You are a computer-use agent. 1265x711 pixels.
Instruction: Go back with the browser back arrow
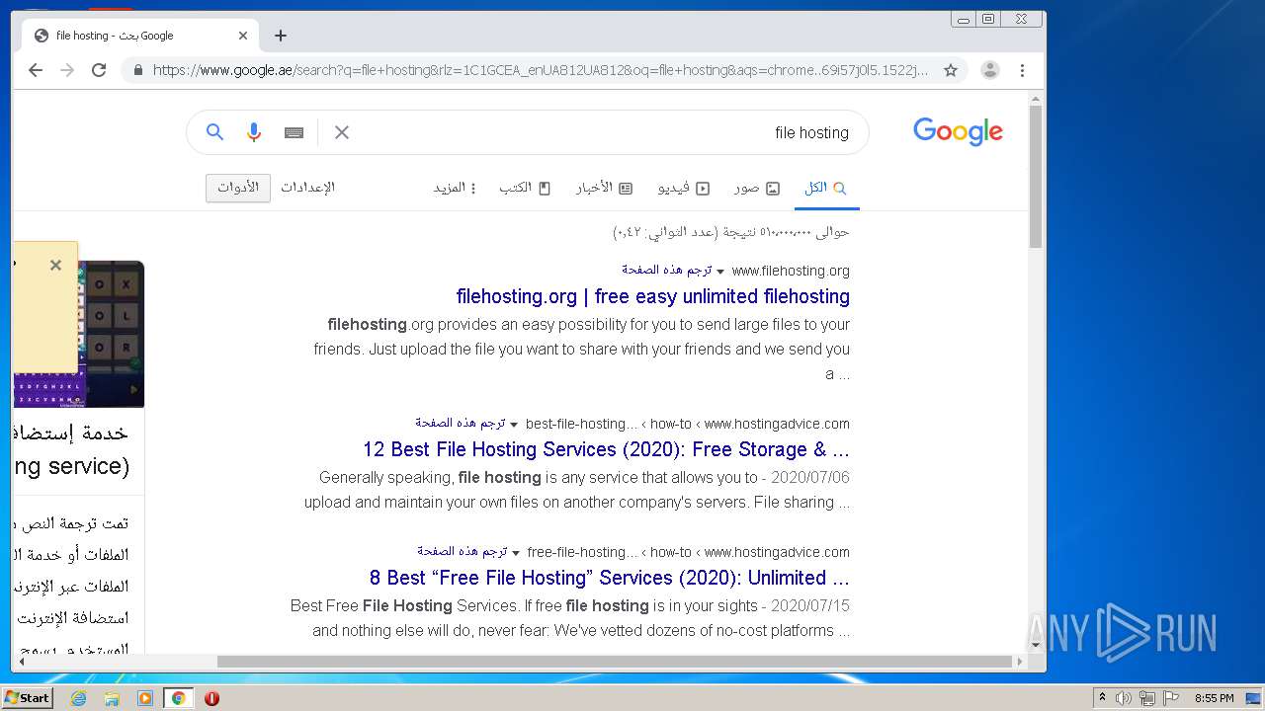pyautogui.click(x=36, y=70)
